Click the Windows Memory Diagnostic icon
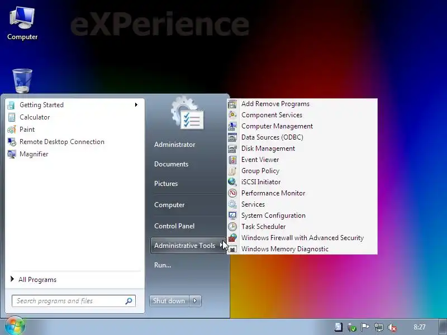The image size is (447, 335). tap(232, 249)
